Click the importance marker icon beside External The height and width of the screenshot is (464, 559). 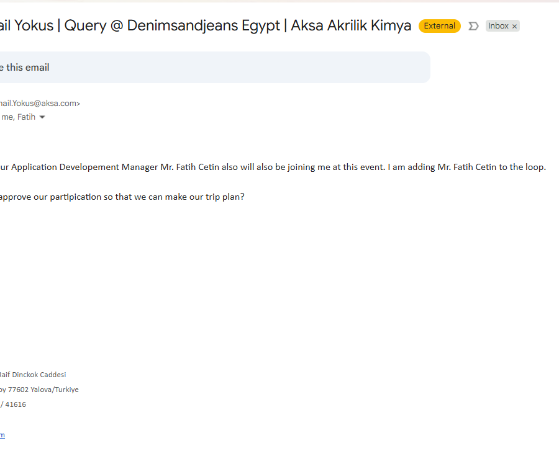(473, 26)
